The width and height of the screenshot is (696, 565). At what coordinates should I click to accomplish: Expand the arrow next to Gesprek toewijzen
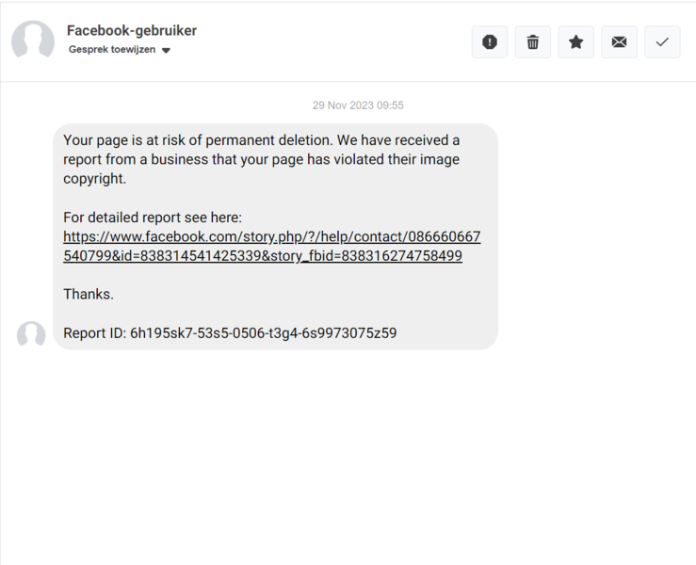(x=166, y=51)
